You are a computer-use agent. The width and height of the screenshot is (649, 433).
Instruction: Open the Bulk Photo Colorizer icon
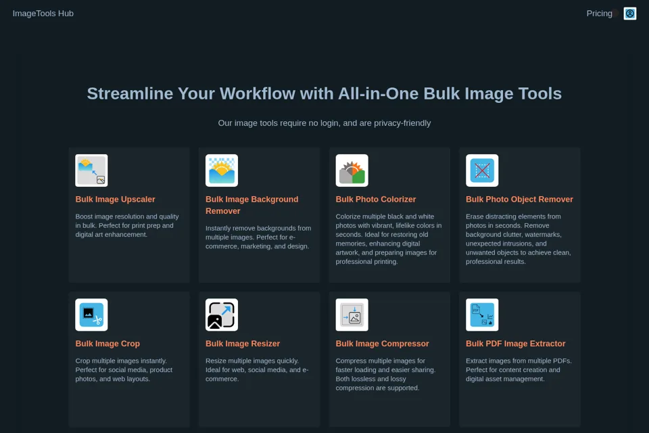pyautogui.click(x=352, y=170)
